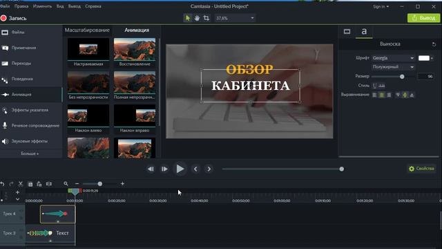Open the Полужирный font style dropdown
The width and height of the screenshot is (442, 249).
[393, 67]
